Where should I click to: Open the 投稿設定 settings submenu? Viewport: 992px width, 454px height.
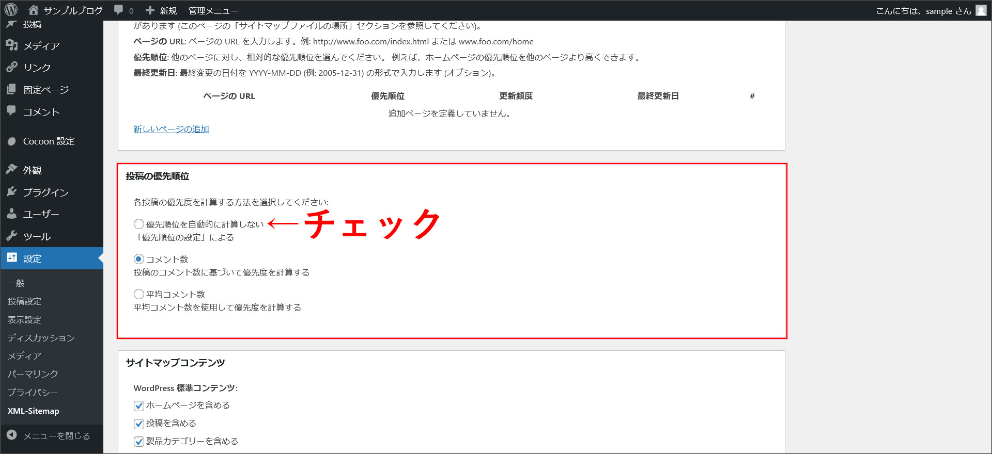pos(24,301)
